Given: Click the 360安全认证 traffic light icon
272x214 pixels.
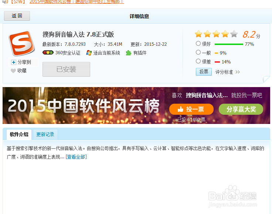Looking at the screenshot, I should coord(48,52).
